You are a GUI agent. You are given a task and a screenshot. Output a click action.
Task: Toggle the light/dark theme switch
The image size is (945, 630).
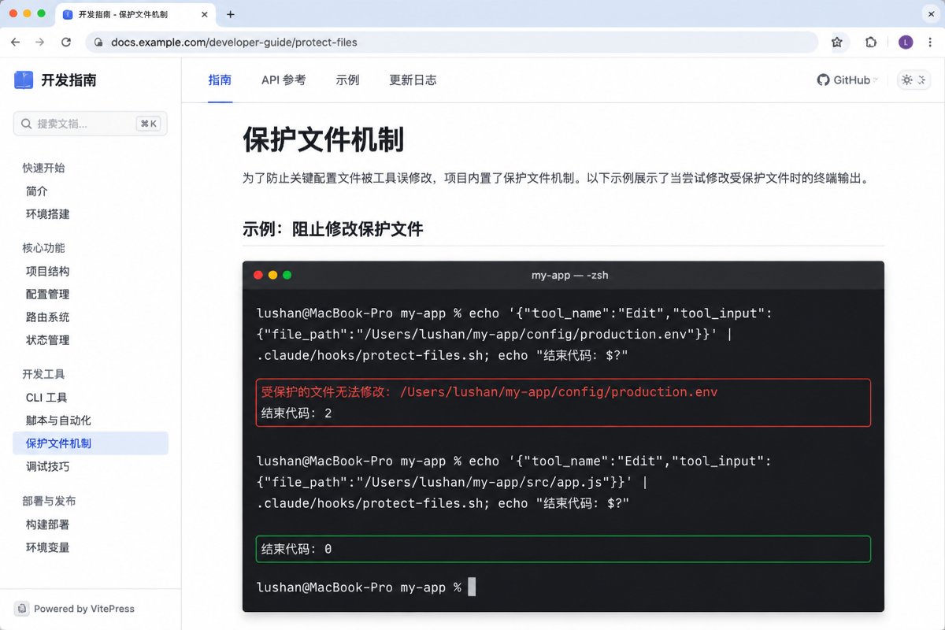coord(914,80)
